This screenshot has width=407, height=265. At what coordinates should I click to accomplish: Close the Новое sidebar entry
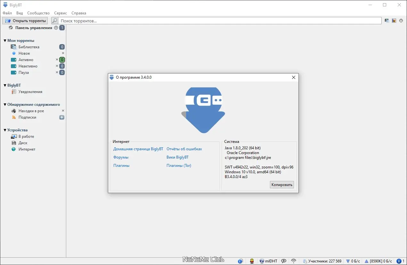(x=63, y=53)
